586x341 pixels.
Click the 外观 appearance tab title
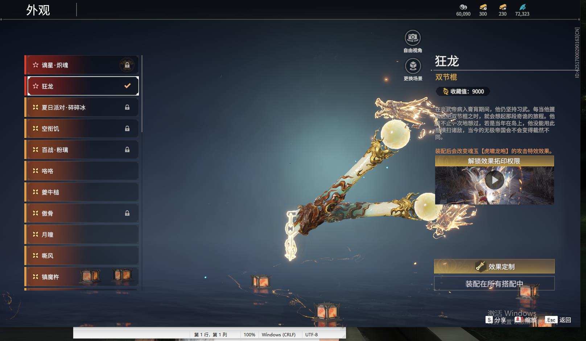[x=38, y=10]
